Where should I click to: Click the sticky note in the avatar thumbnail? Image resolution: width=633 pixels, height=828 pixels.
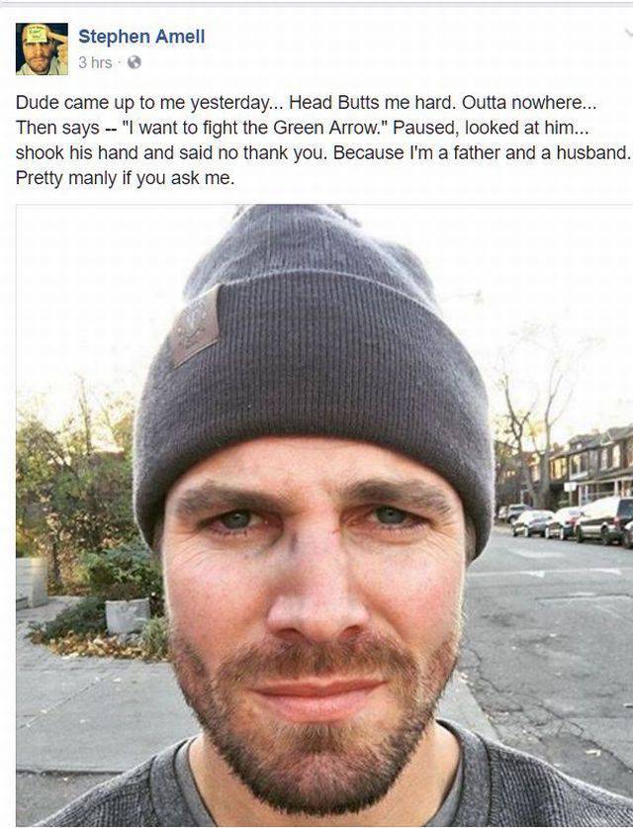pyautogui.click(x=36, y=35)
